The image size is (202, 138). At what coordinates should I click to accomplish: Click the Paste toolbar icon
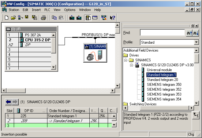[x=61, y=18]
